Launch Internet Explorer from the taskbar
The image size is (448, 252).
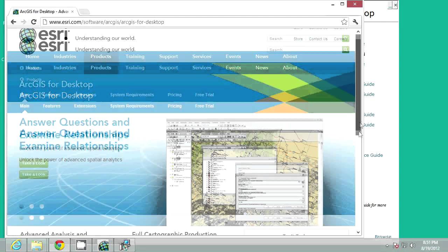point(16,245)
